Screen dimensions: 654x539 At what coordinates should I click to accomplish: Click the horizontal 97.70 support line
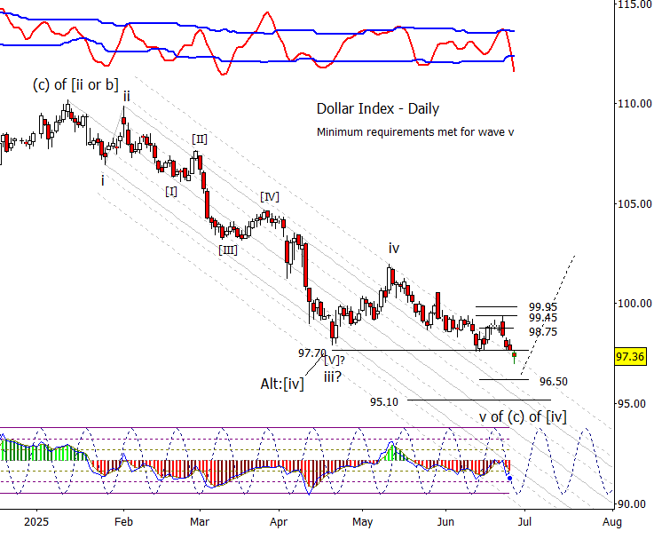430,350
